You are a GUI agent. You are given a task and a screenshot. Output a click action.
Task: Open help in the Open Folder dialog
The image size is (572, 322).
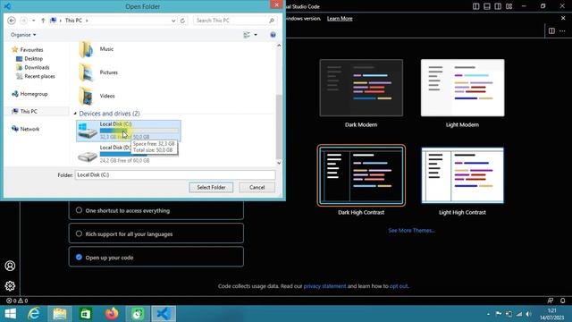(273, 35)
